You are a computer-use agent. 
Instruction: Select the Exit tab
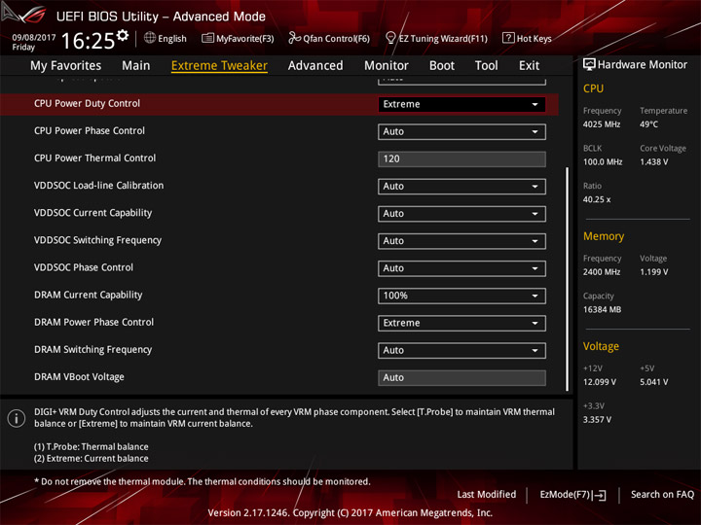(x=529, y=66)
